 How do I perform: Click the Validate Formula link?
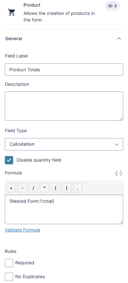click(22, 230)
